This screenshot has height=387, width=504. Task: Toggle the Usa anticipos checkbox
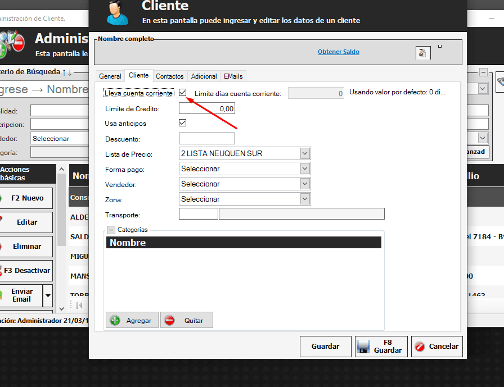coord(182,123)
